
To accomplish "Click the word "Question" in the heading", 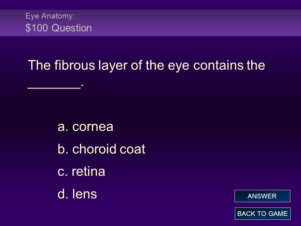I will click(71, 28).
